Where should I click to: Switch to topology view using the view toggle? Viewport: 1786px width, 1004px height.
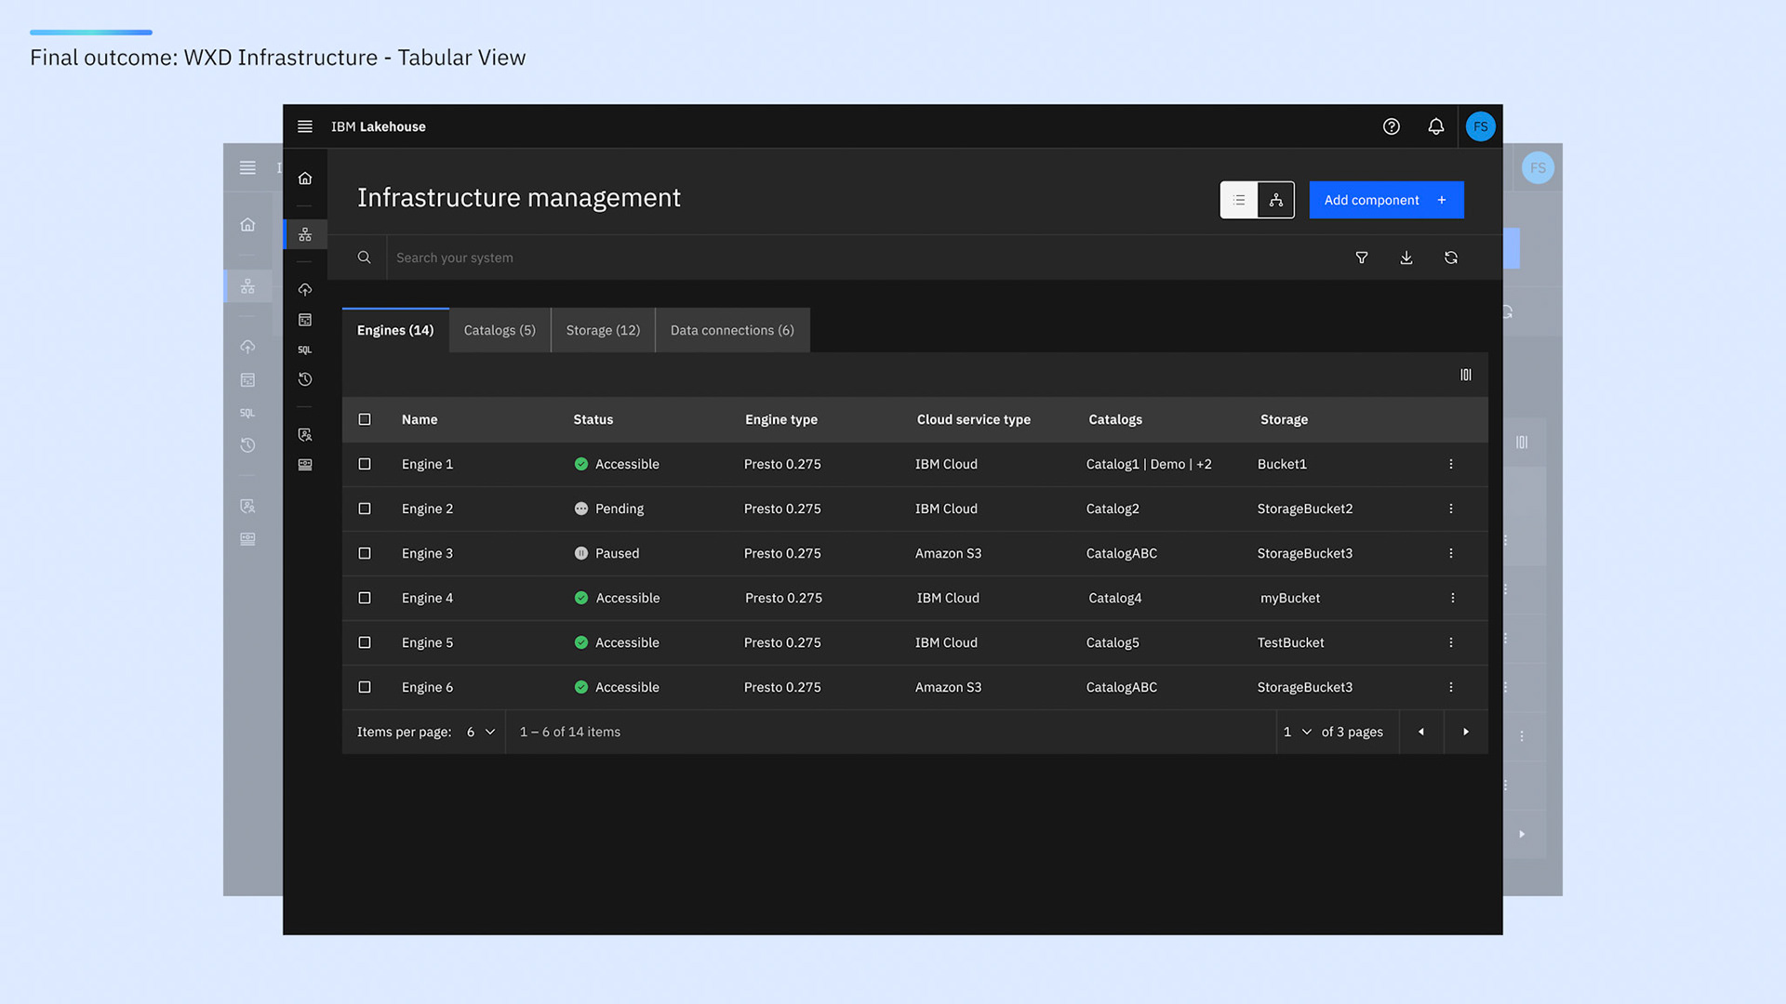tap(1275, 199)
